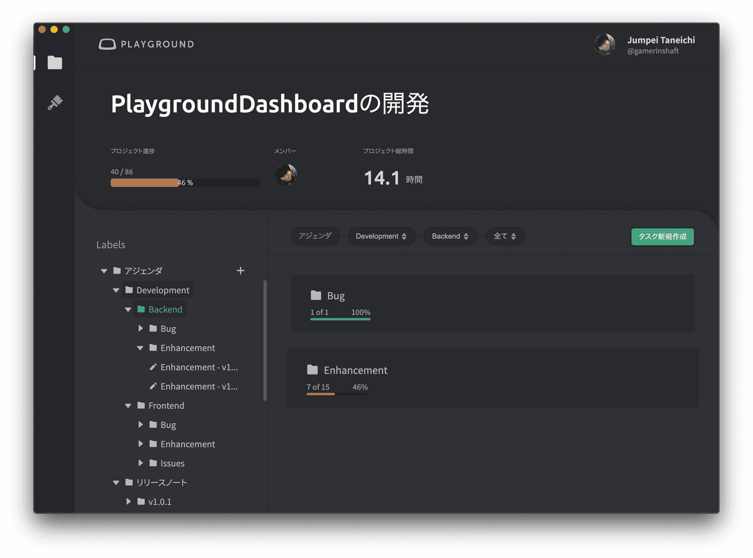Click the Enhancement card folder icon
The height and width of the screenshot is (558, 753).
pos(312,370)
